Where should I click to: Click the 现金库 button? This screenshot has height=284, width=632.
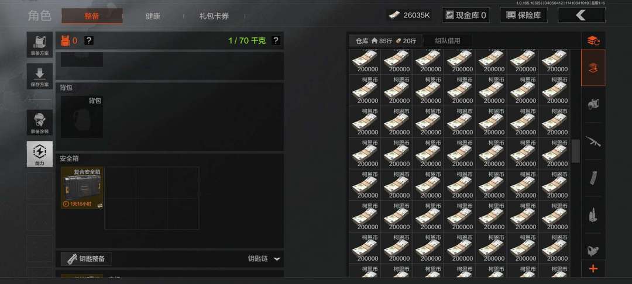click(x=466, y=15)
